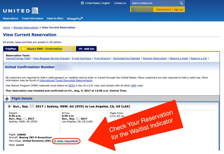Go to Home breadcrumb

(6, 27)
